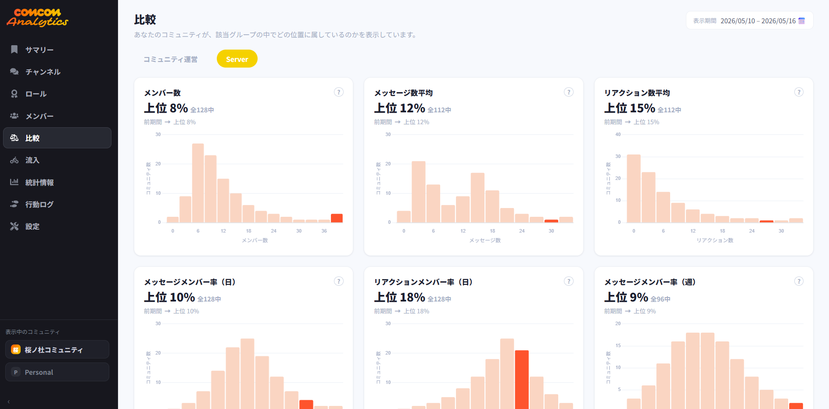The height and width of the screenshot is (409, 829).
Task: Click highlighted red bar in メッセージ数平均 chart
Action: [551, 221]
